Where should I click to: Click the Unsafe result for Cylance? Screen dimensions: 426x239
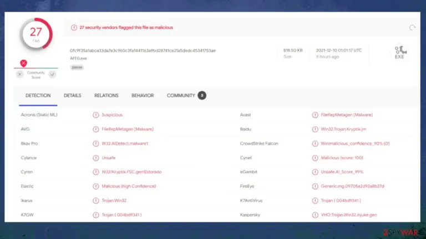coord(108,158)
